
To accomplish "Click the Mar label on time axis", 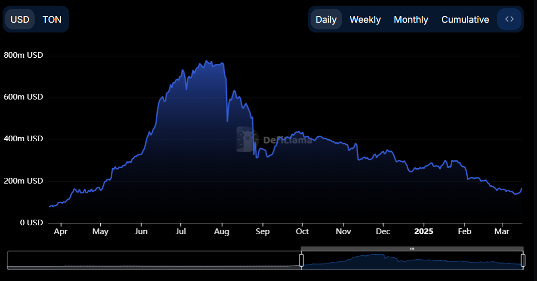I will pos(502,232).
